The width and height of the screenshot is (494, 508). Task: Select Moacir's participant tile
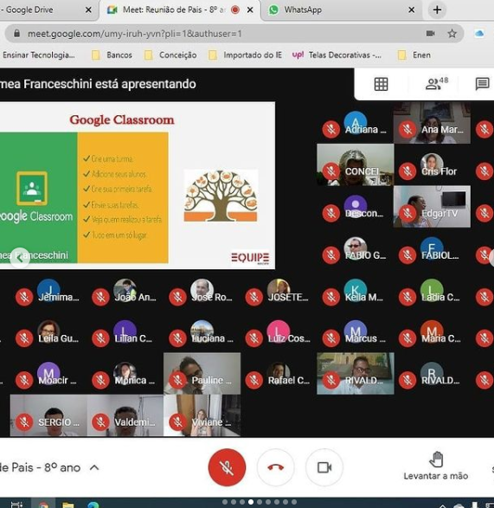[48, 374]
